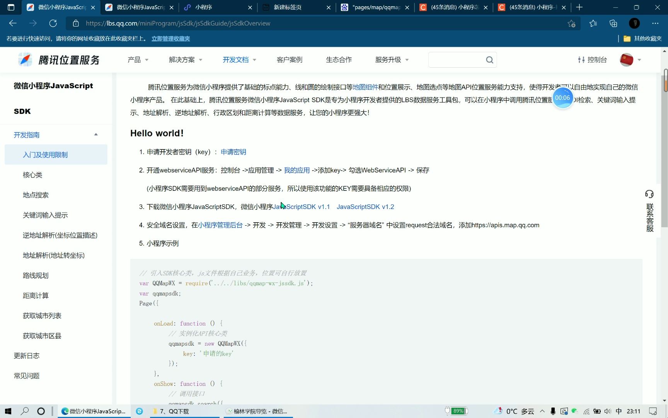Open browser profile avatar
The image size is (668, 418).
tap(634, 23)
